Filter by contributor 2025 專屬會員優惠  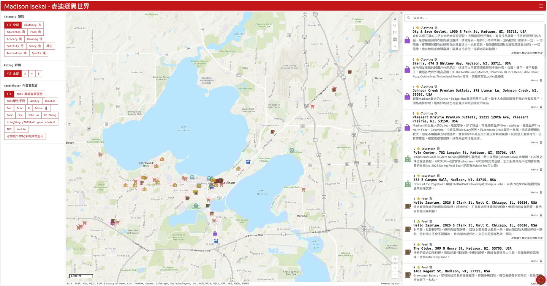pos(30,94)
